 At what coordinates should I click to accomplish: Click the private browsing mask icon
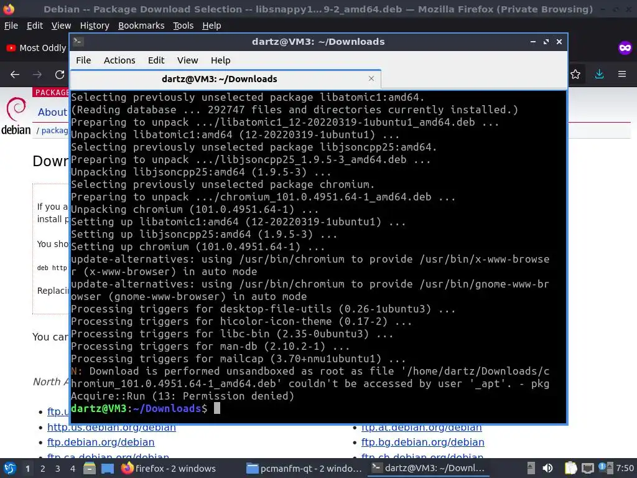pyautogui.click(x=625, y=48)
